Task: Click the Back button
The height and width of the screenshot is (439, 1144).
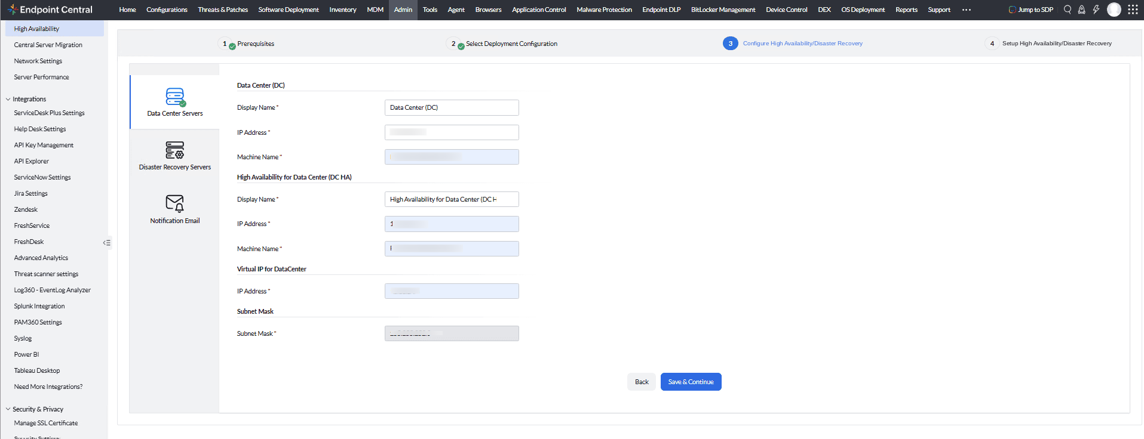Action: tap(642, 382)
